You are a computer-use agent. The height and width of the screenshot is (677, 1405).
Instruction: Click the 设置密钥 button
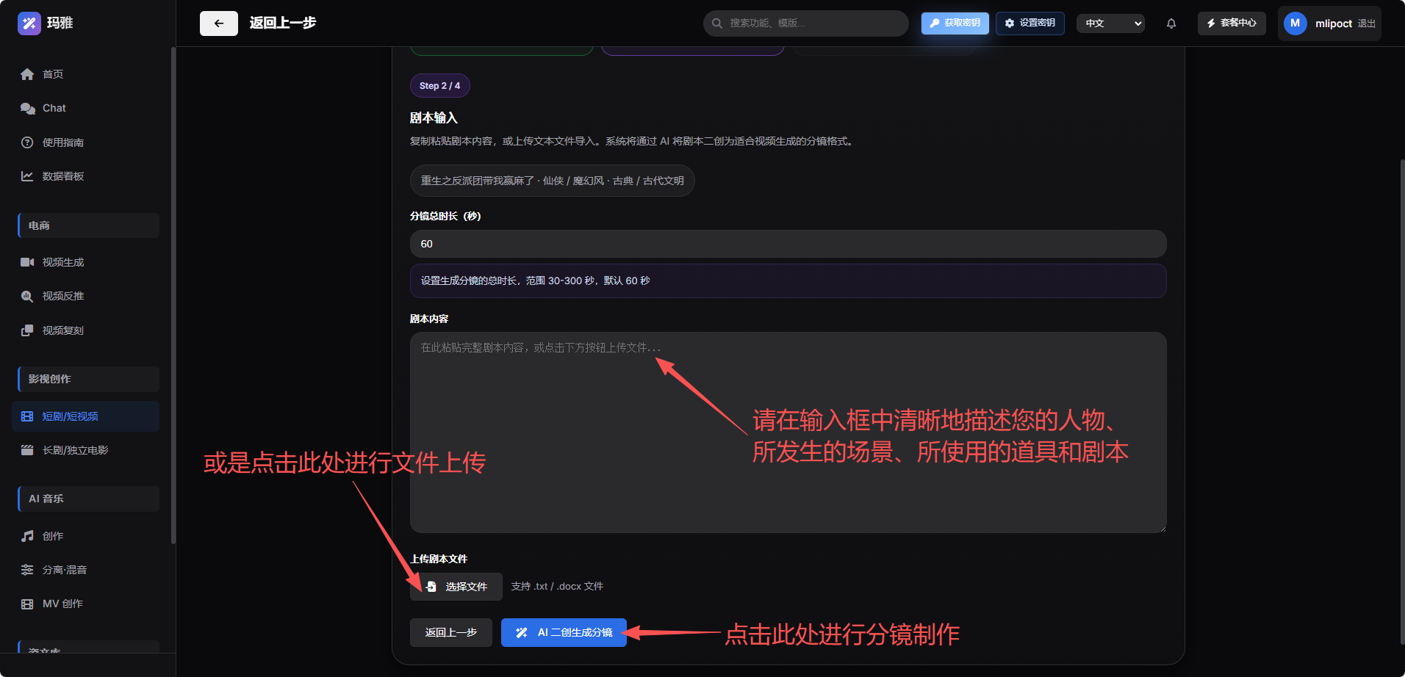click(1030, 23)
